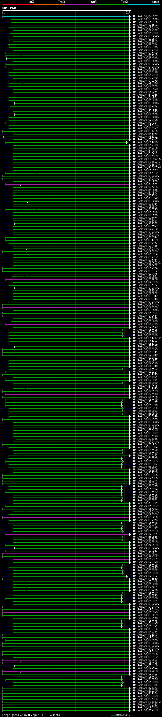Screen dimensions: 162x717
Task: Select the UniRef100_B4G538 label
Action: 145,95
